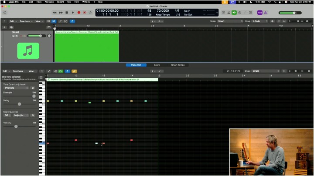Click the duplicate track icon
This screenshot has width=314, height=176.
(x=11, y=27)
